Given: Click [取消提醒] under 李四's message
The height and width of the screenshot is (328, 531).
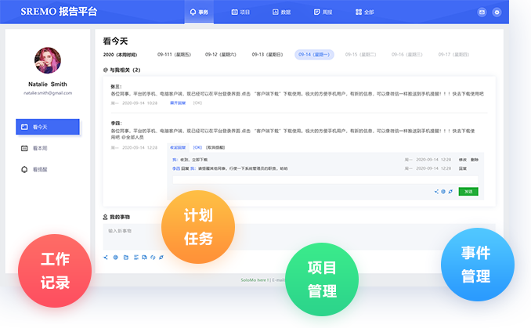Looking at the screenshot, I should coord(215,148).
